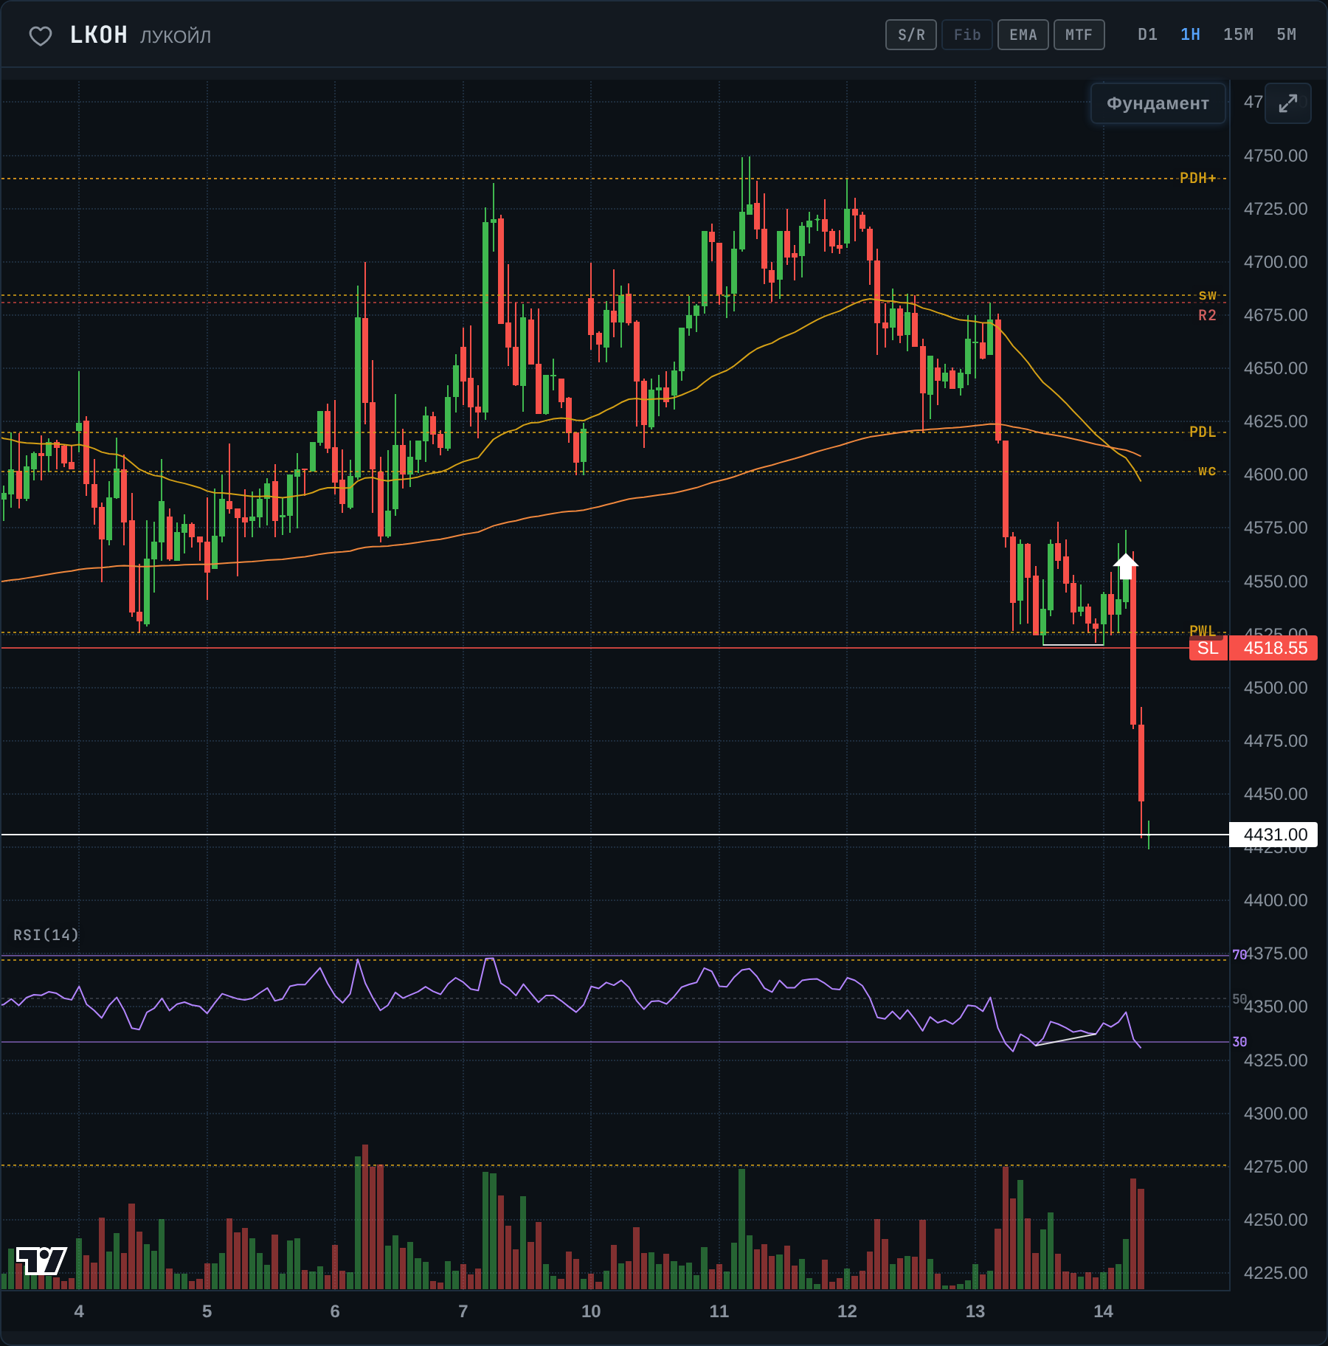The height and width of the screenshot is (1346, 1328).
Task: Toggle the Fib overlay
Action: 967,35
